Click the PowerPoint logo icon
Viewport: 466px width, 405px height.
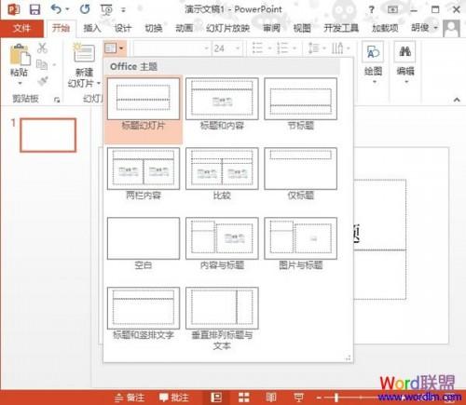click(13, 9)
